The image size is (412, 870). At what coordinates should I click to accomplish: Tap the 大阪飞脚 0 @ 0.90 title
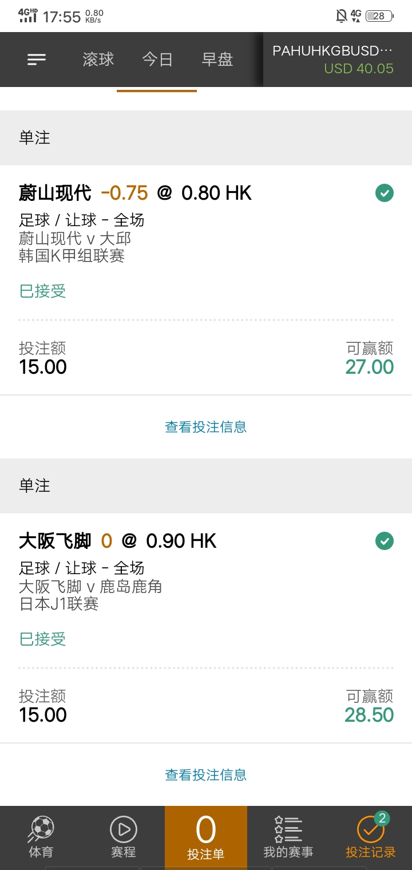[x=118, y=541]
